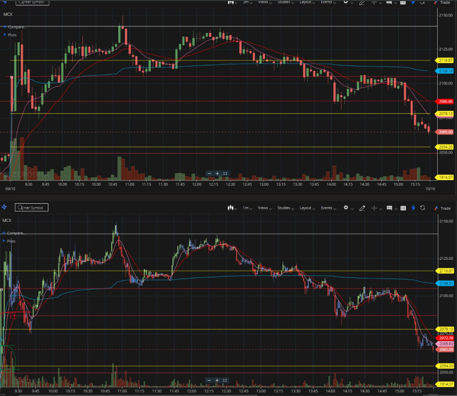Viewport: 457px width, 396px height.
Task: Click the refresh icon in lower toolbar
Action: point(422,208)
